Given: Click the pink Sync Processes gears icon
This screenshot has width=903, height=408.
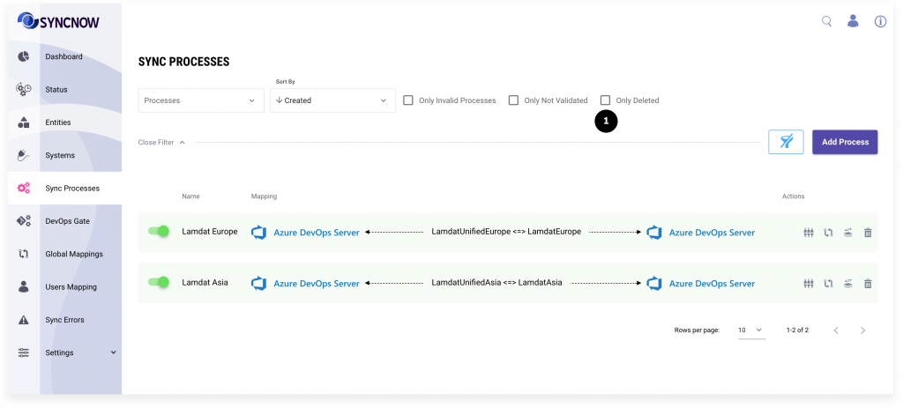Looking at the screenshot, I should pyautogui.click(x=24, y=189).
